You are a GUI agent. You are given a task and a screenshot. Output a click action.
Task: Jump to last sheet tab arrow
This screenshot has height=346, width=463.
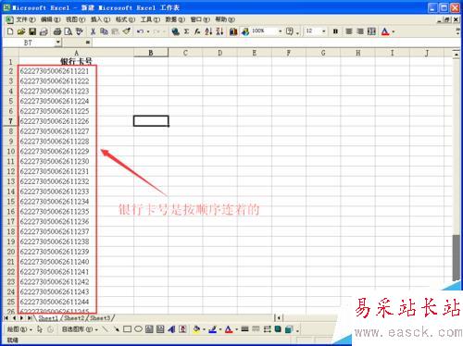point(30,317)
